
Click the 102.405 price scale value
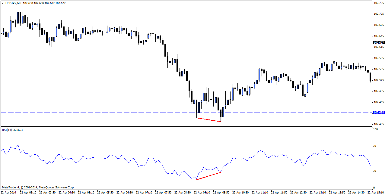[378, 124]
